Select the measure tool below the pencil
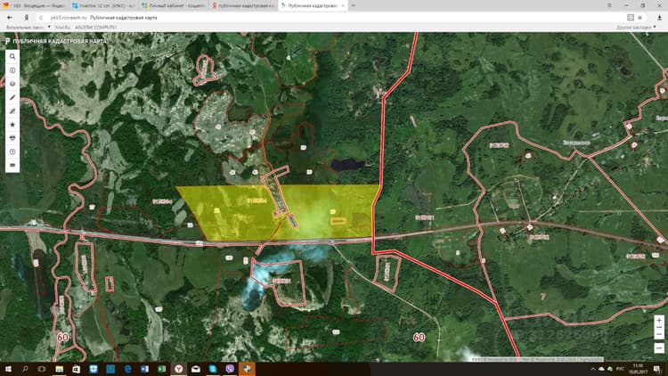Screen dimensions: 668x376 click(12, 110)
